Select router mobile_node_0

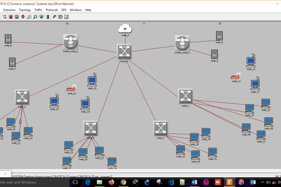click(182, 43)
